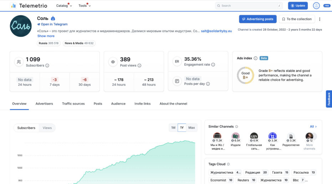Focus the Search input field
Viewport: 332px width, 184px height.
coord(249,6)
